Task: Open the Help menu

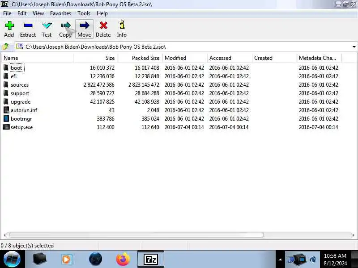Action: click(102, 13)
